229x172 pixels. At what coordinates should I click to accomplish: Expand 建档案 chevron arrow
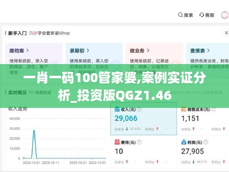click(27, 51)
